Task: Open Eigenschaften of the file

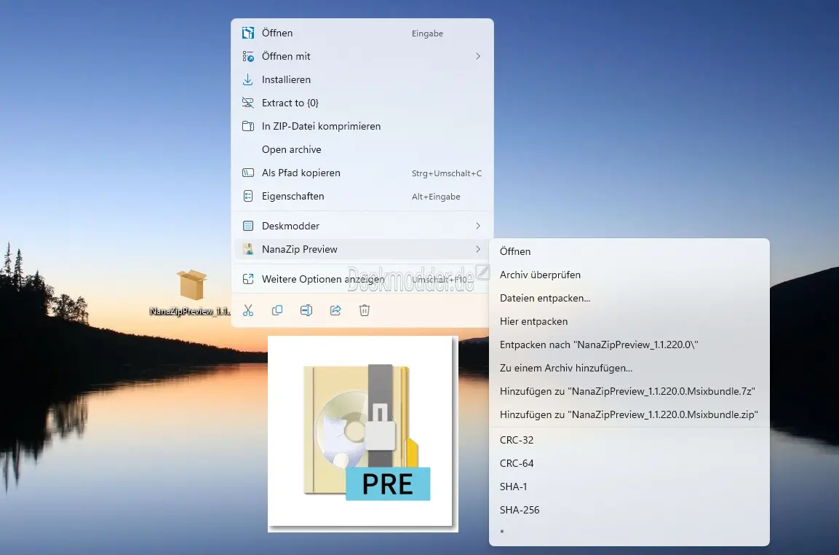Action: 293,196
